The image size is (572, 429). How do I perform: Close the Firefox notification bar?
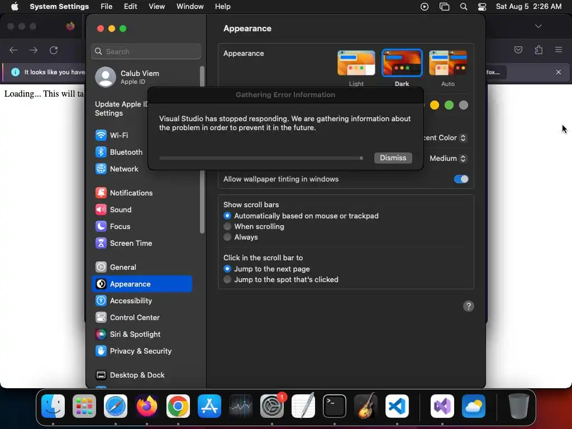pos(559,72)
